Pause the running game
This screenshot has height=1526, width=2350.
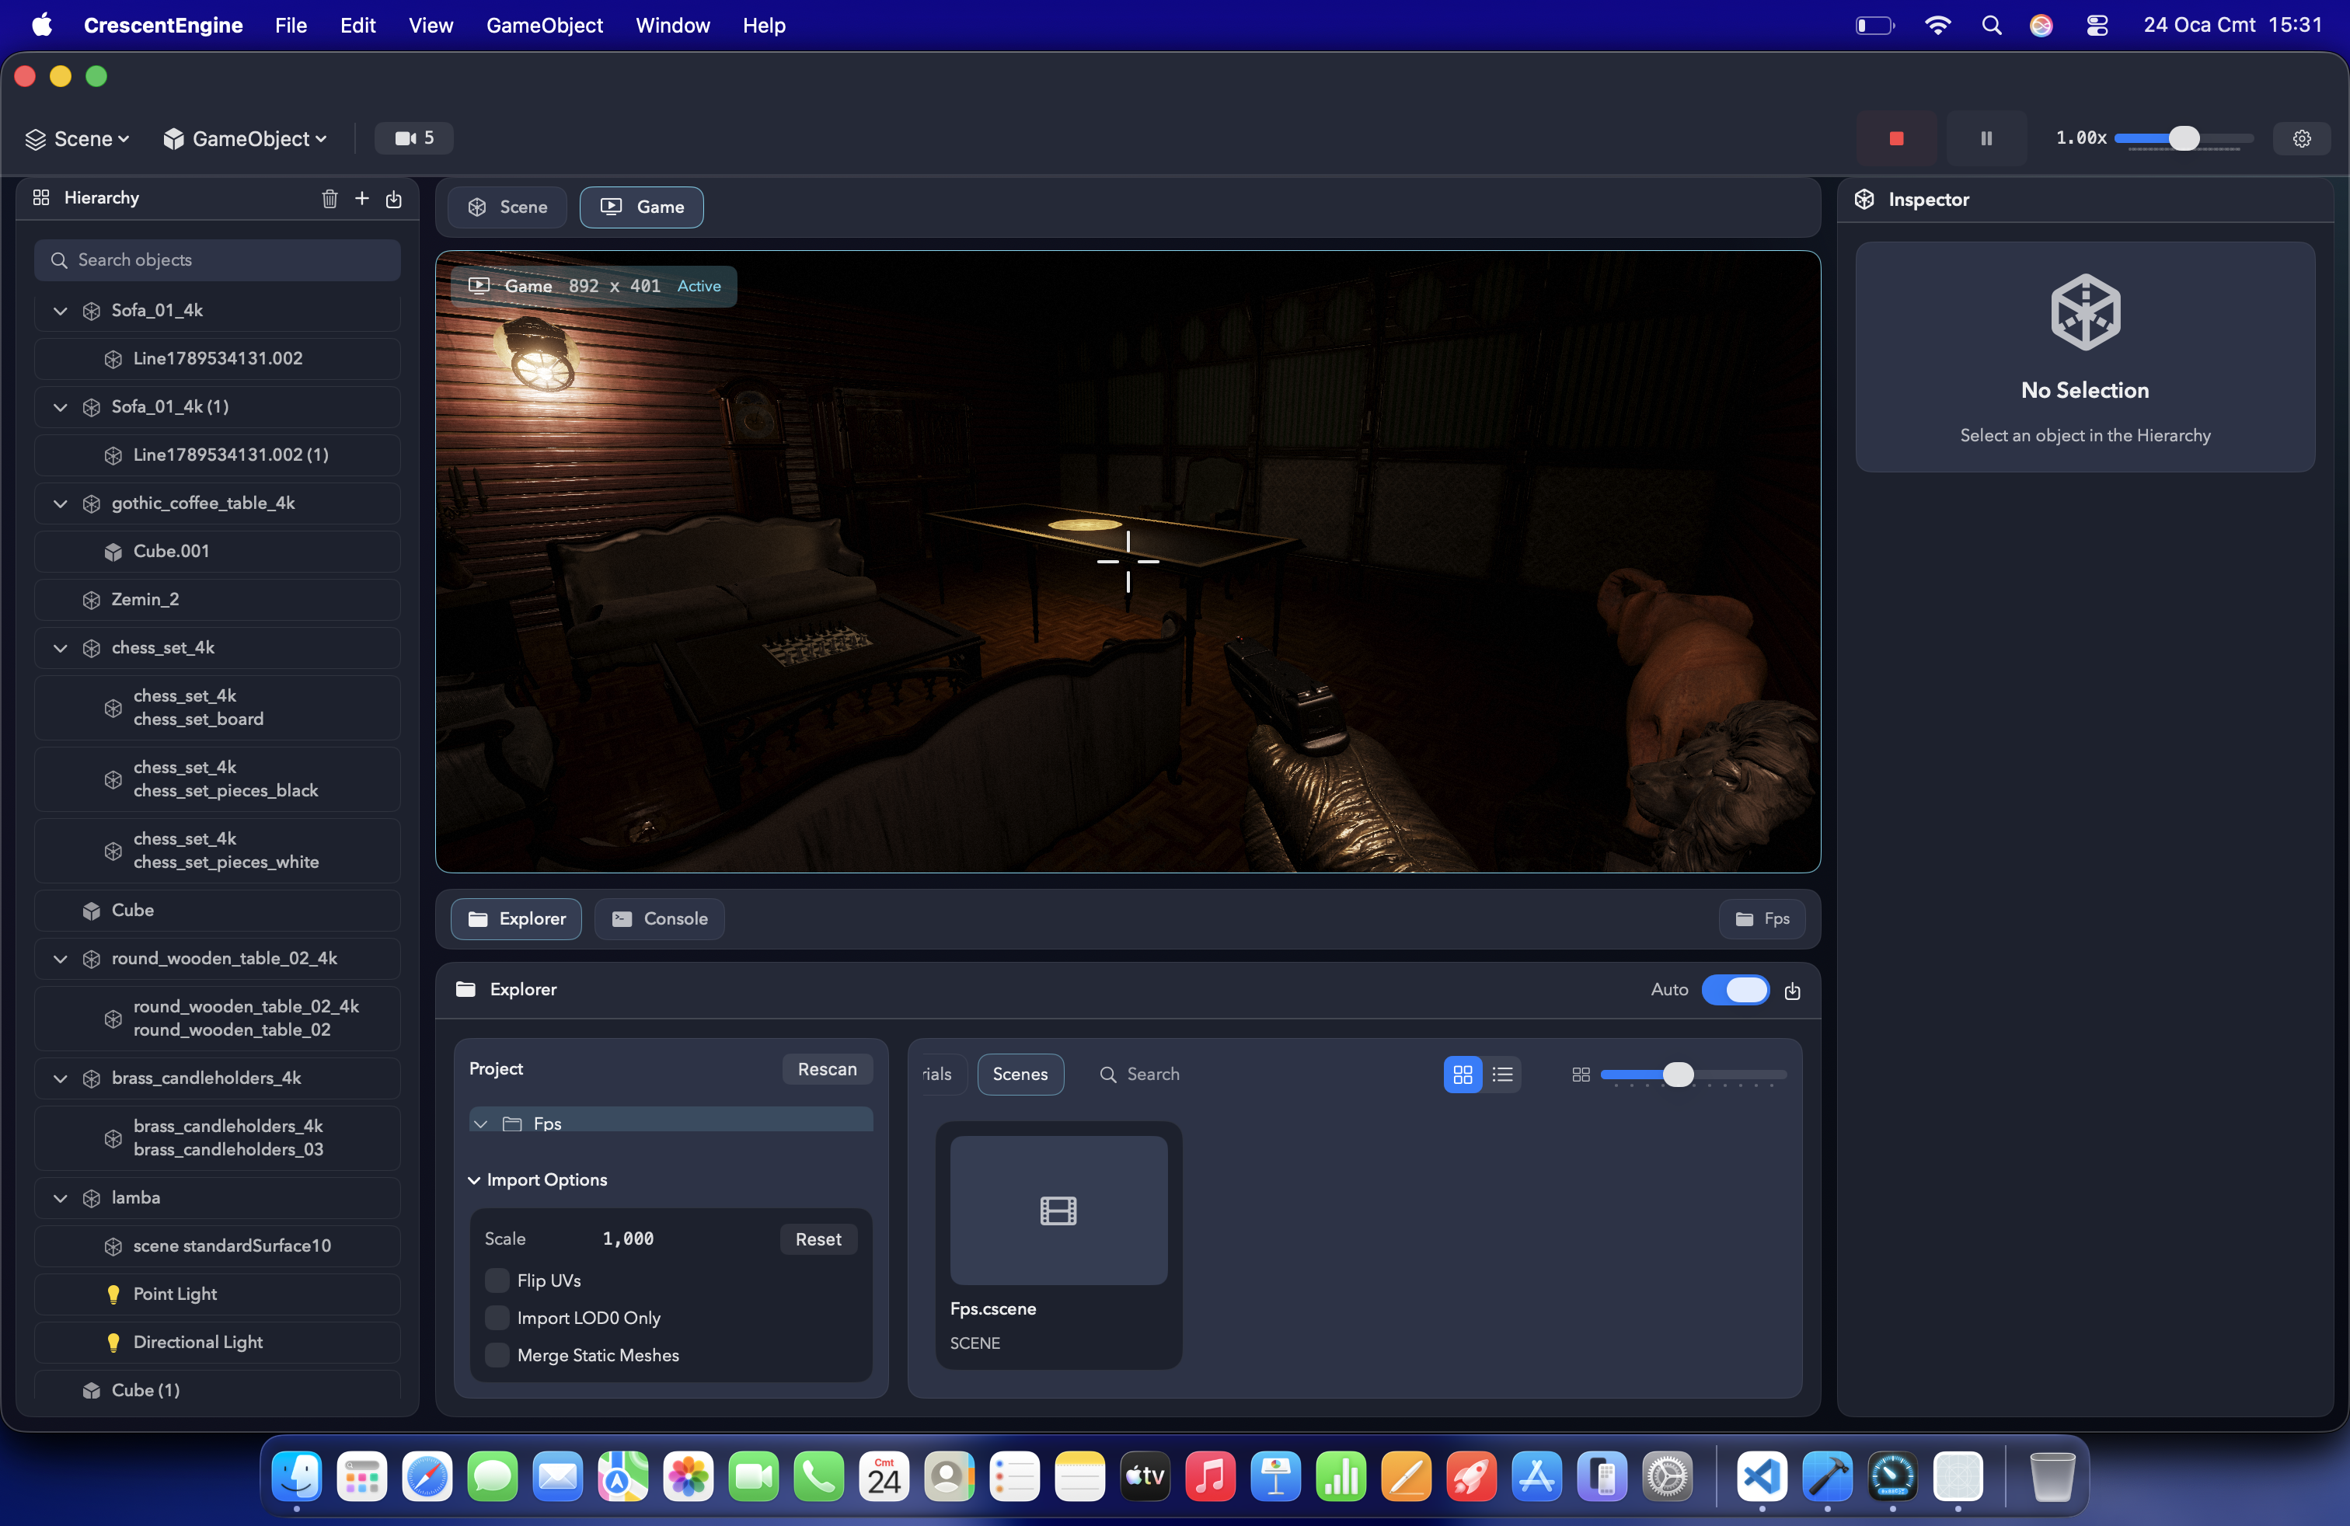(1986, 138)
